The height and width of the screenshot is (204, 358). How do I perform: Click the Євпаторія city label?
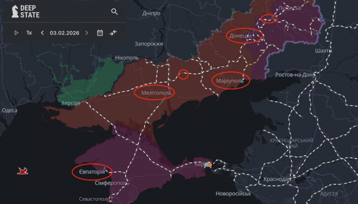coord(92,172)
